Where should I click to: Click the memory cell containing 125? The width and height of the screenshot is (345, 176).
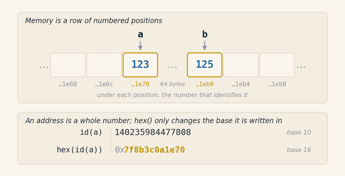coord(205,65)
